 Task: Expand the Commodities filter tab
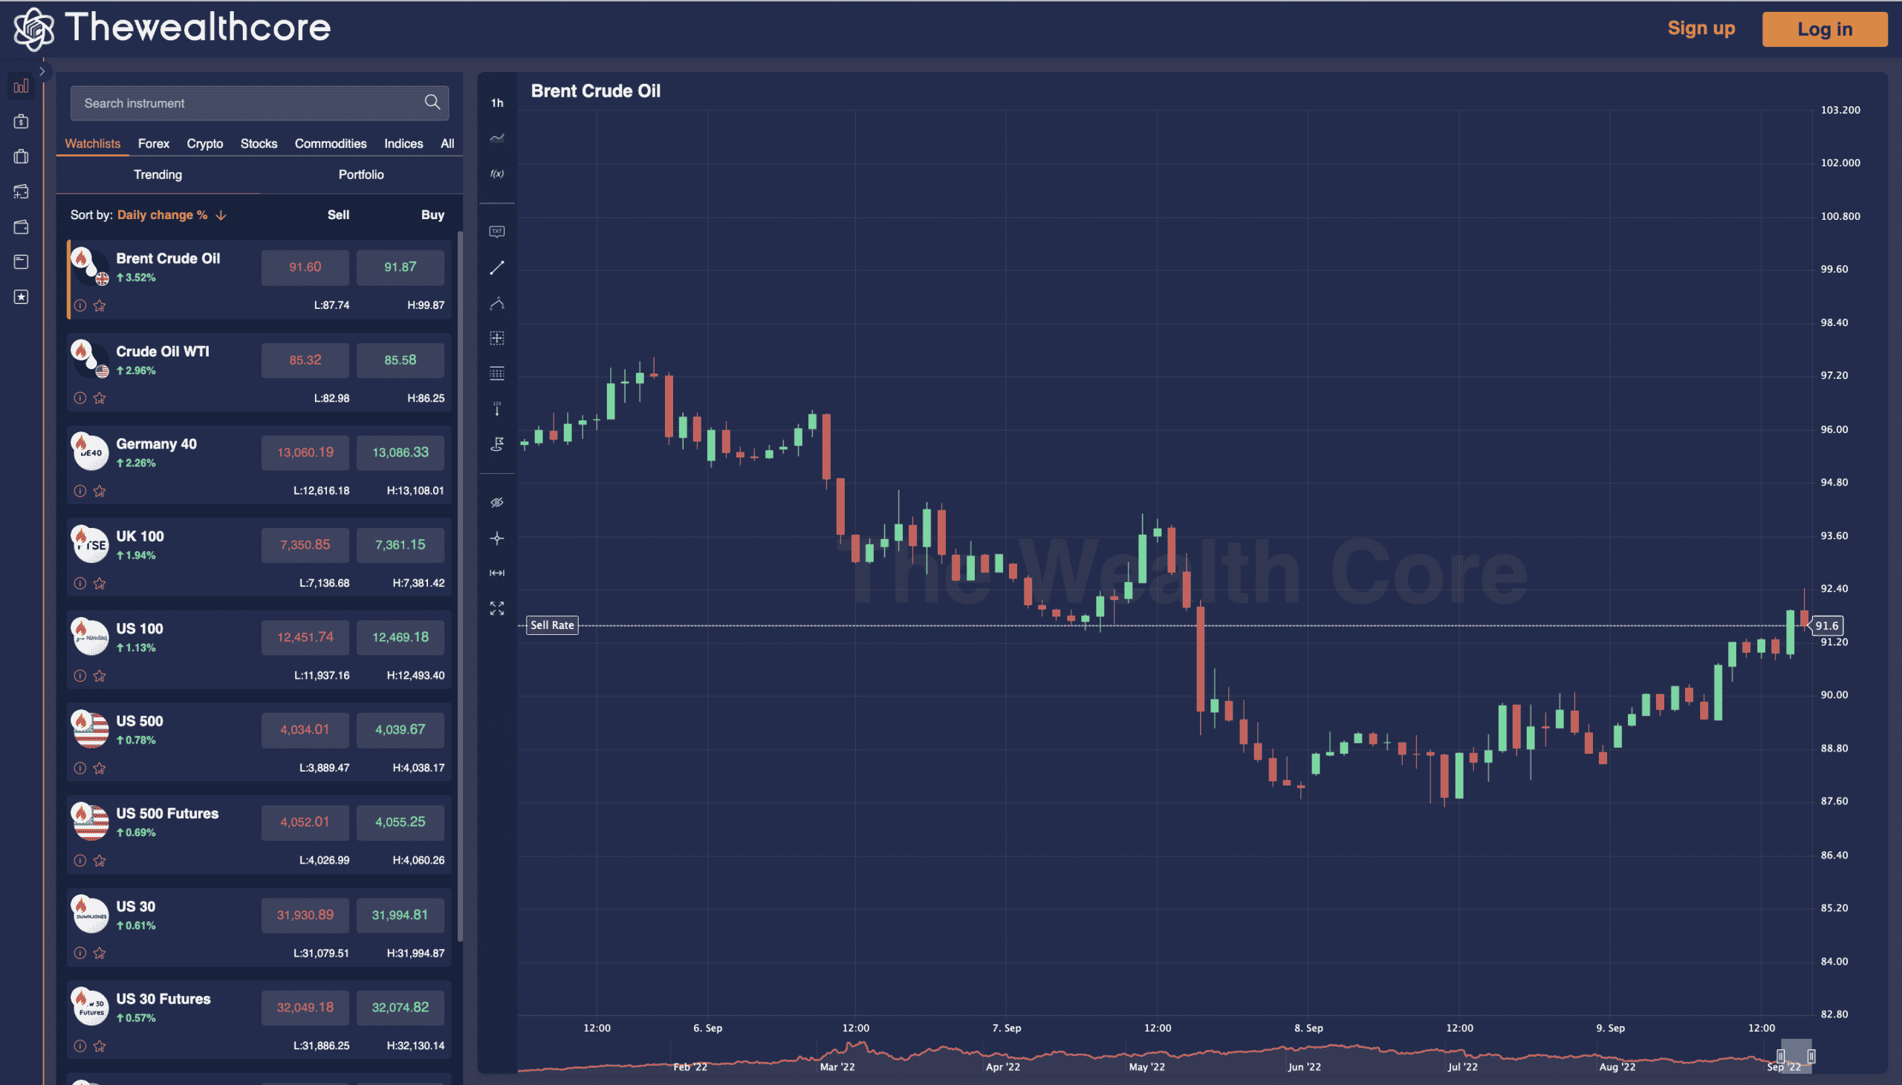pyautogui.click(x=331, y=143)
